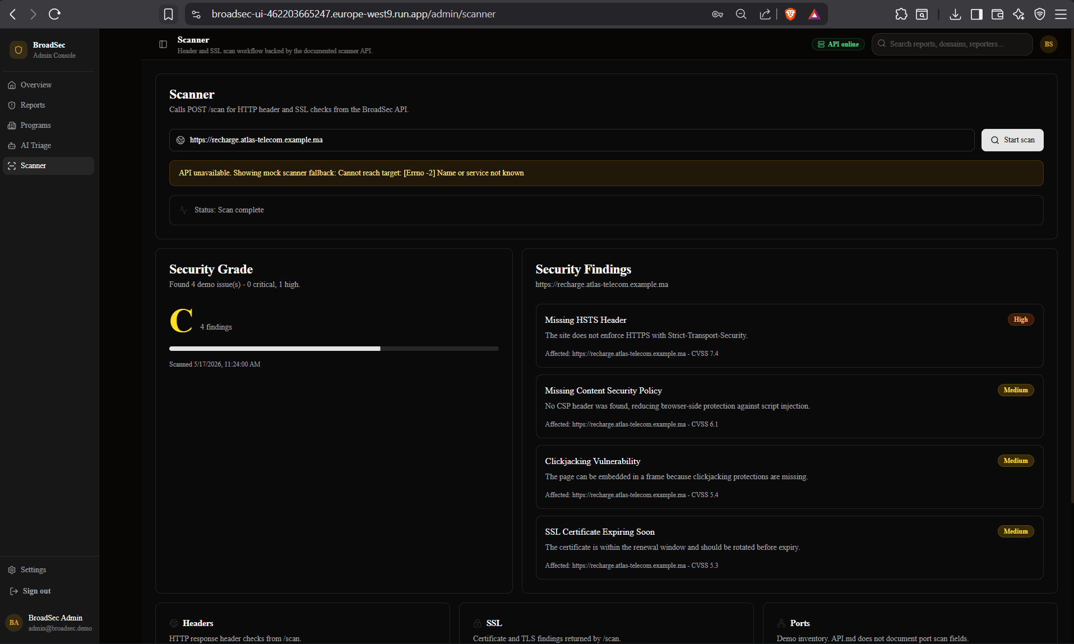Open the Missing HSTS Header finding
Image resolution: width=1074 pixels, height=644 pixels.
[x=789, y=336]
